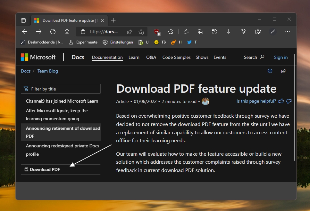The image size is (310, 211).
Task: Open After Microsoft Ignite learning momentum article
Action: [57, 114]
